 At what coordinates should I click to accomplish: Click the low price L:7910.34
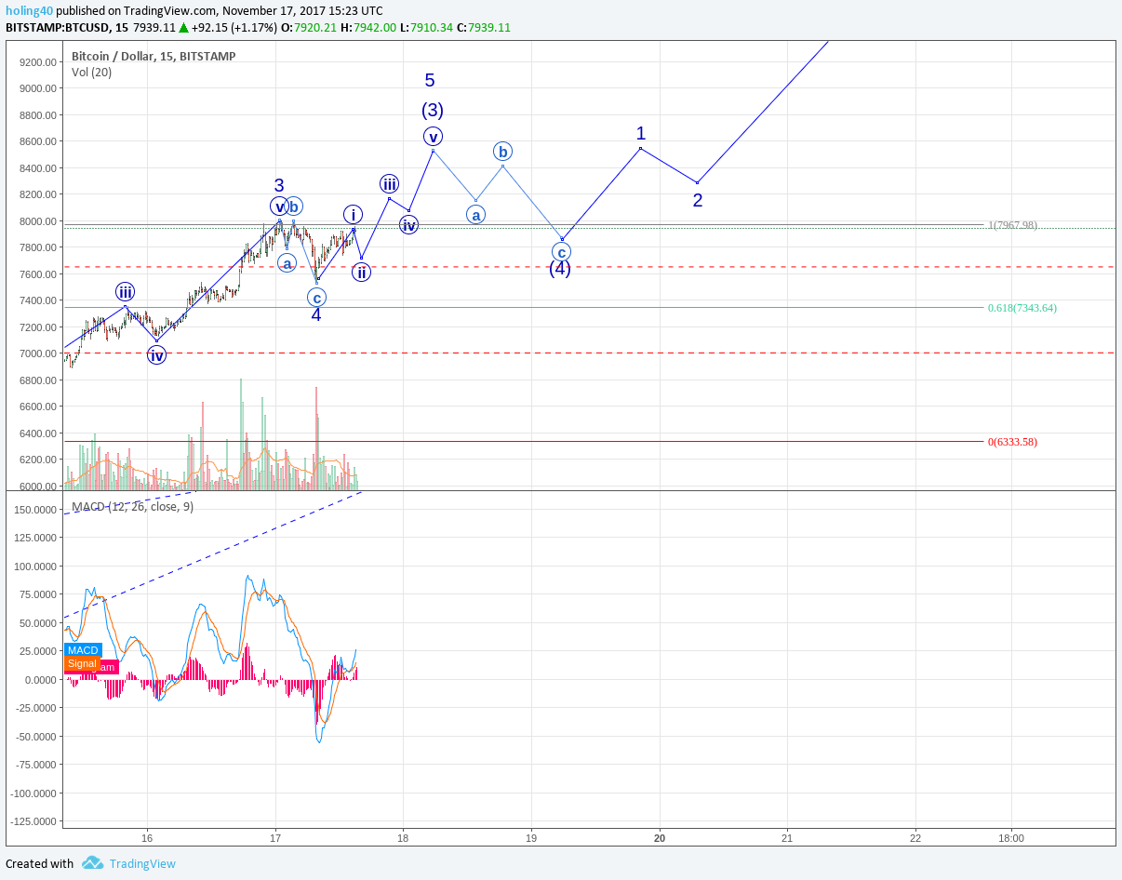[x=426, y=27]
